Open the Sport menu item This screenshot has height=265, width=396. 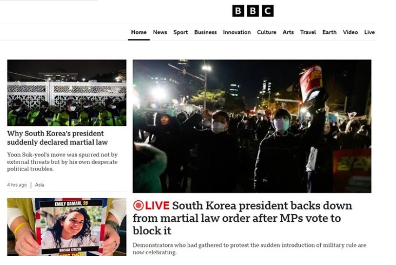tap(181, 32)
